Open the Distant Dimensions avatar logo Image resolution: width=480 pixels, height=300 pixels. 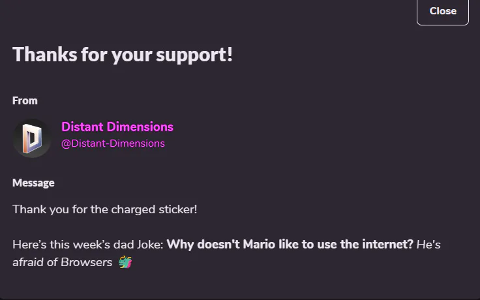(x=32, y=138)
